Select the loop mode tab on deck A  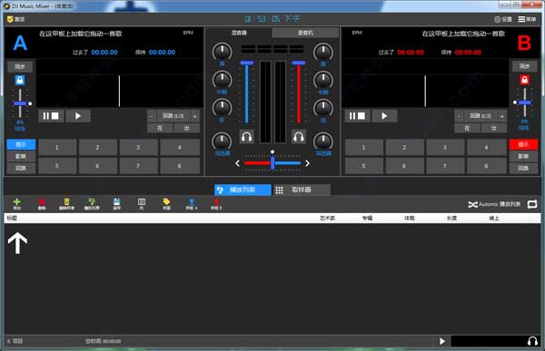21,168
